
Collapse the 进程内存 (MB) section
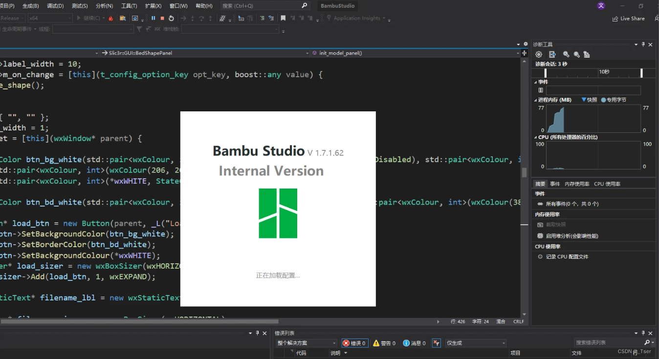point(536,99)
